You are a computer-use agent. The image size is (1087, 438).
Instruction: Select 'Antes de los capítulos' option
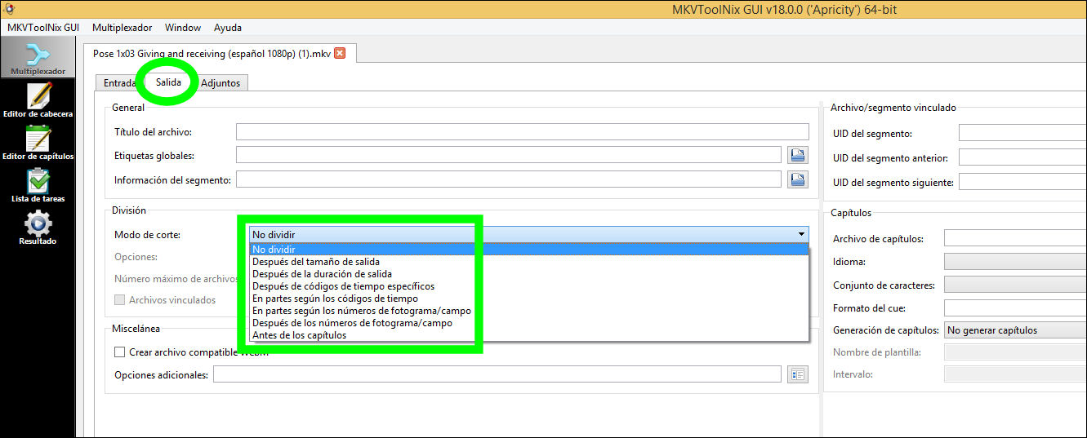(x=299, y=335)
